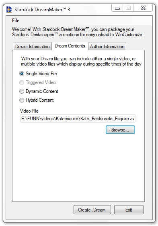Browse for a video file
This screenshot has height=226, width=158.
click(x=120, y=130)
